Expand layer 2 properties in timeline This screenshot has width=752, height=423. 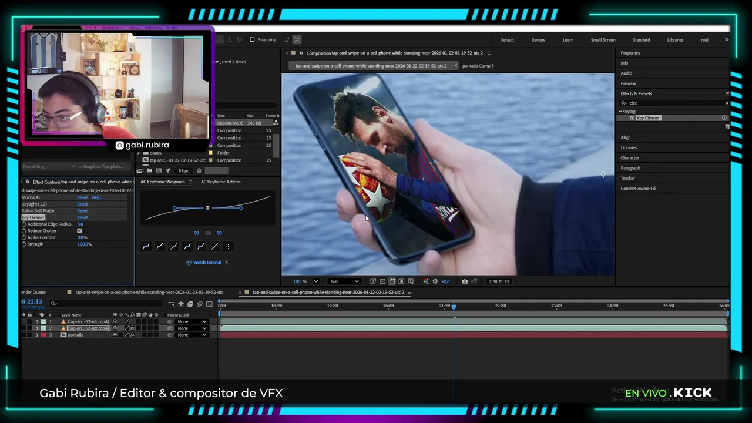(x=37, y=328)
